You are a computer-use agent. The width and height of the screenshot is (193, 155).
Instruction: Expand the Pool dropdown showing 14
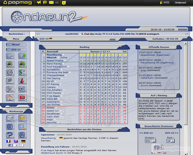171,141
